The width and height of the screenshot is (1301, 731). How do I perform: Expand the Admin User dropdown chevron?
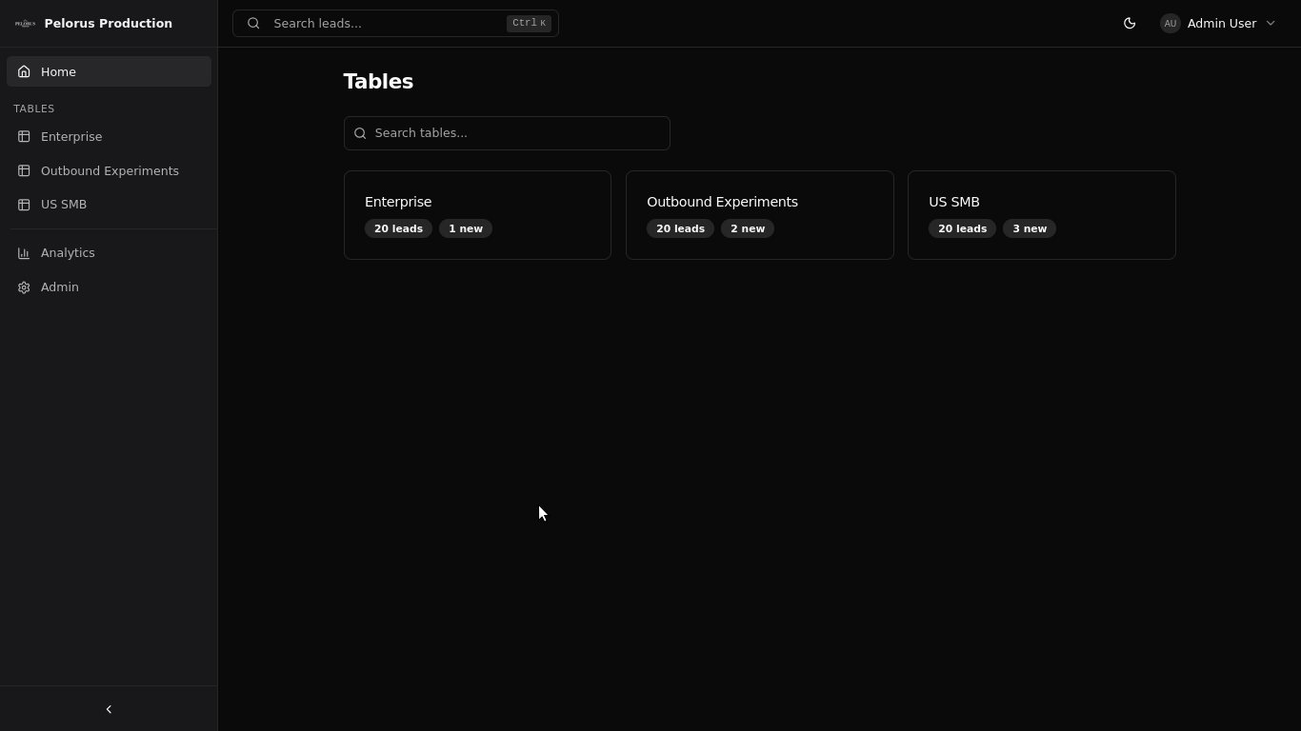click(1271, 23)
